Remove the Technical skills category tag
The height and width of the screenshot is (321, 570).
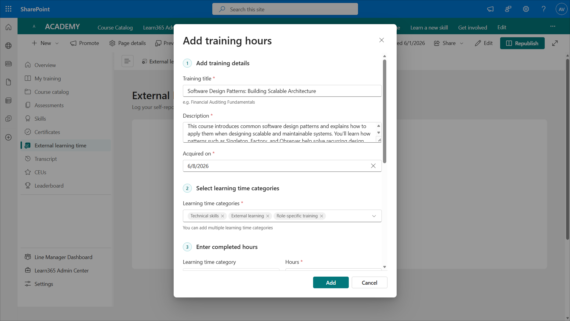[222, 216]
